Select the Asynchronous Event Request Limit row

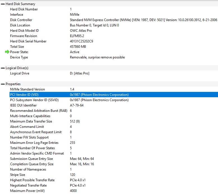coord(114,132)
